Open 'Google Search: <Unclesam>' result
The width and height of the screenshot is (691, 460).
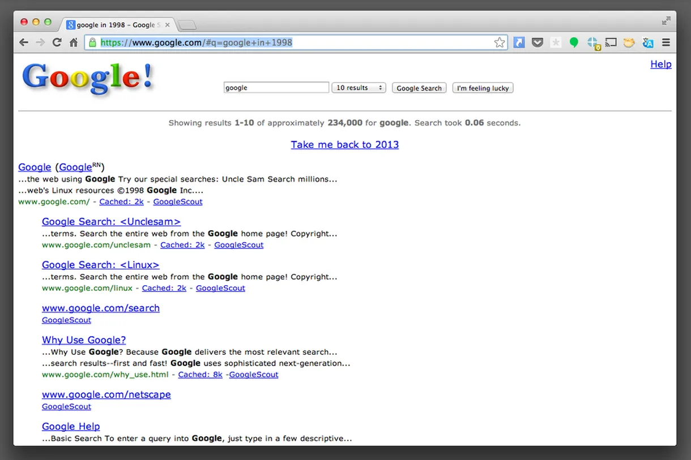click(111, 222)
